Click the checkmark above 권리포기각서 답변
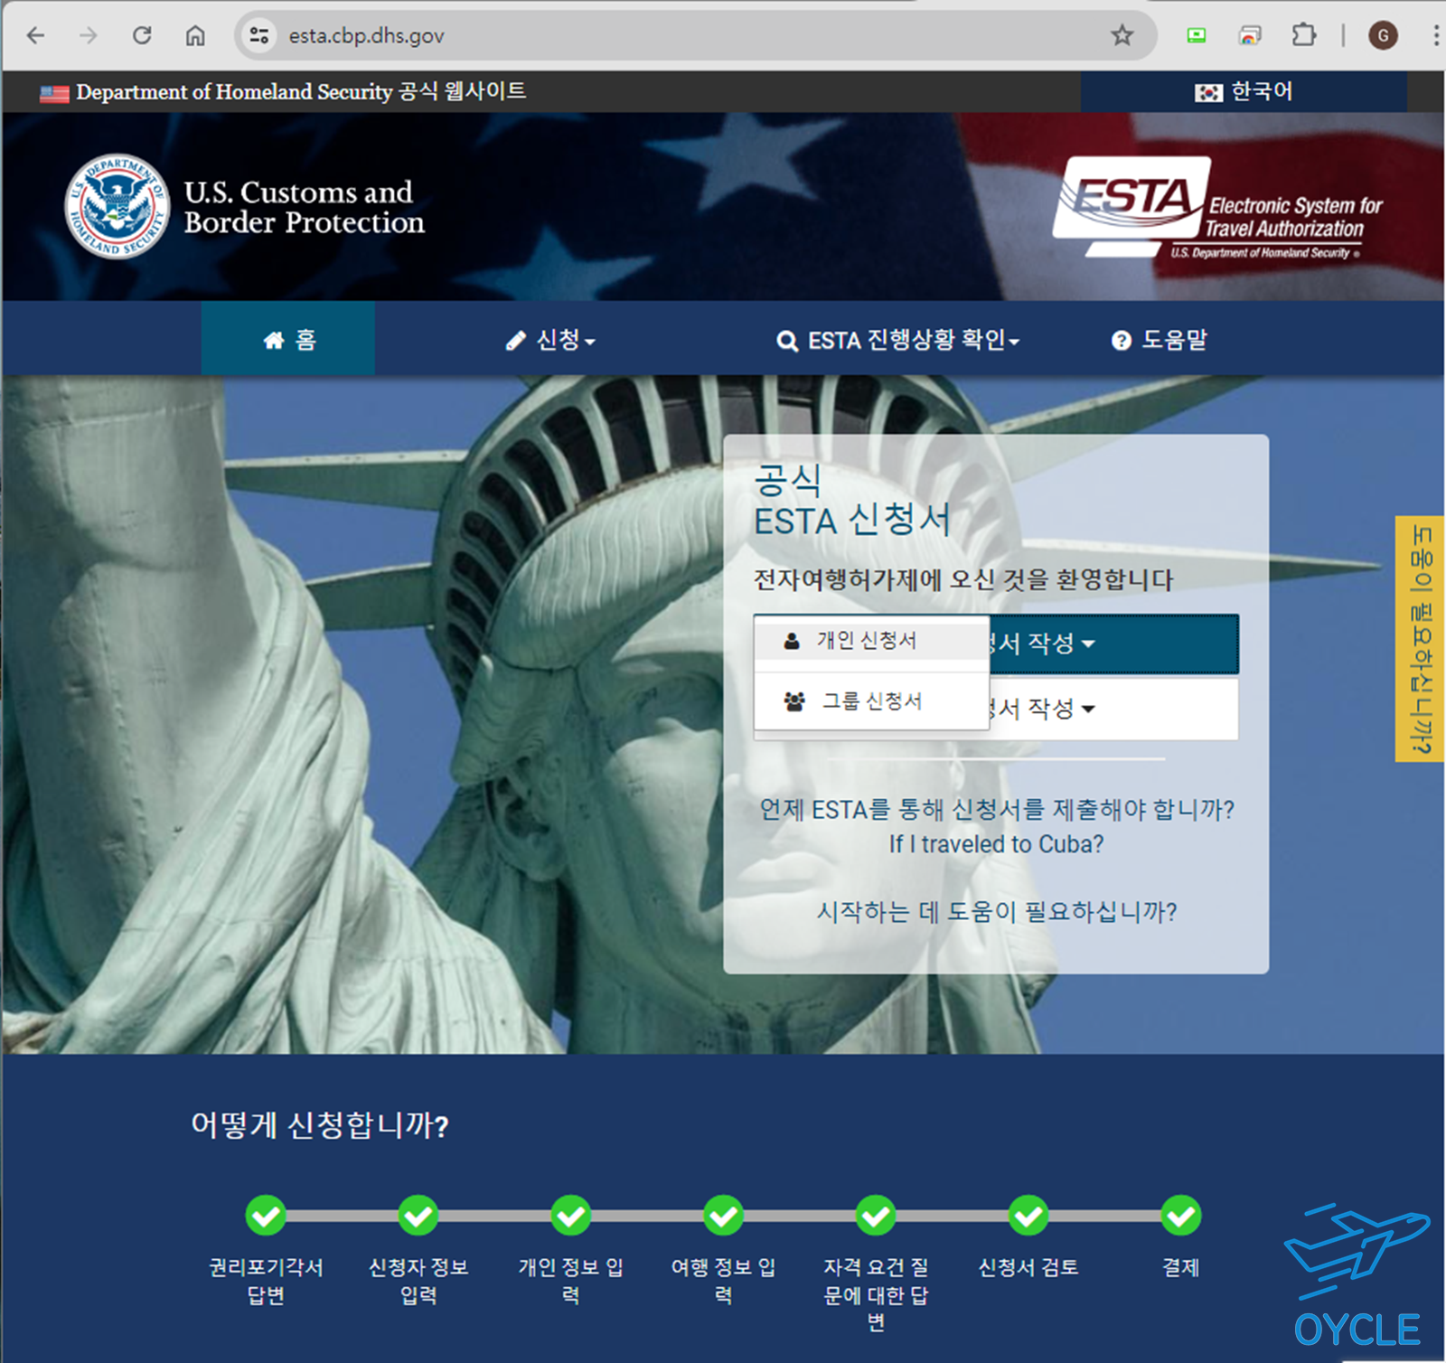Screen dimensions: 1446x1363 tap(266, 1216)
